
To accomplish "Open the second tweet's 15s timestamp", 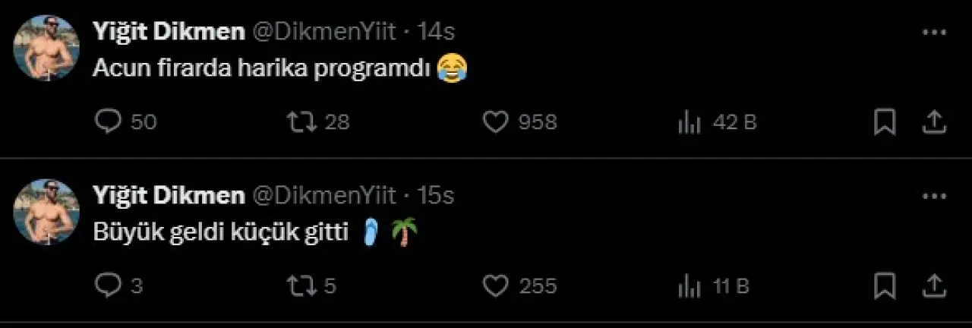I will click(x=437, y=195).
